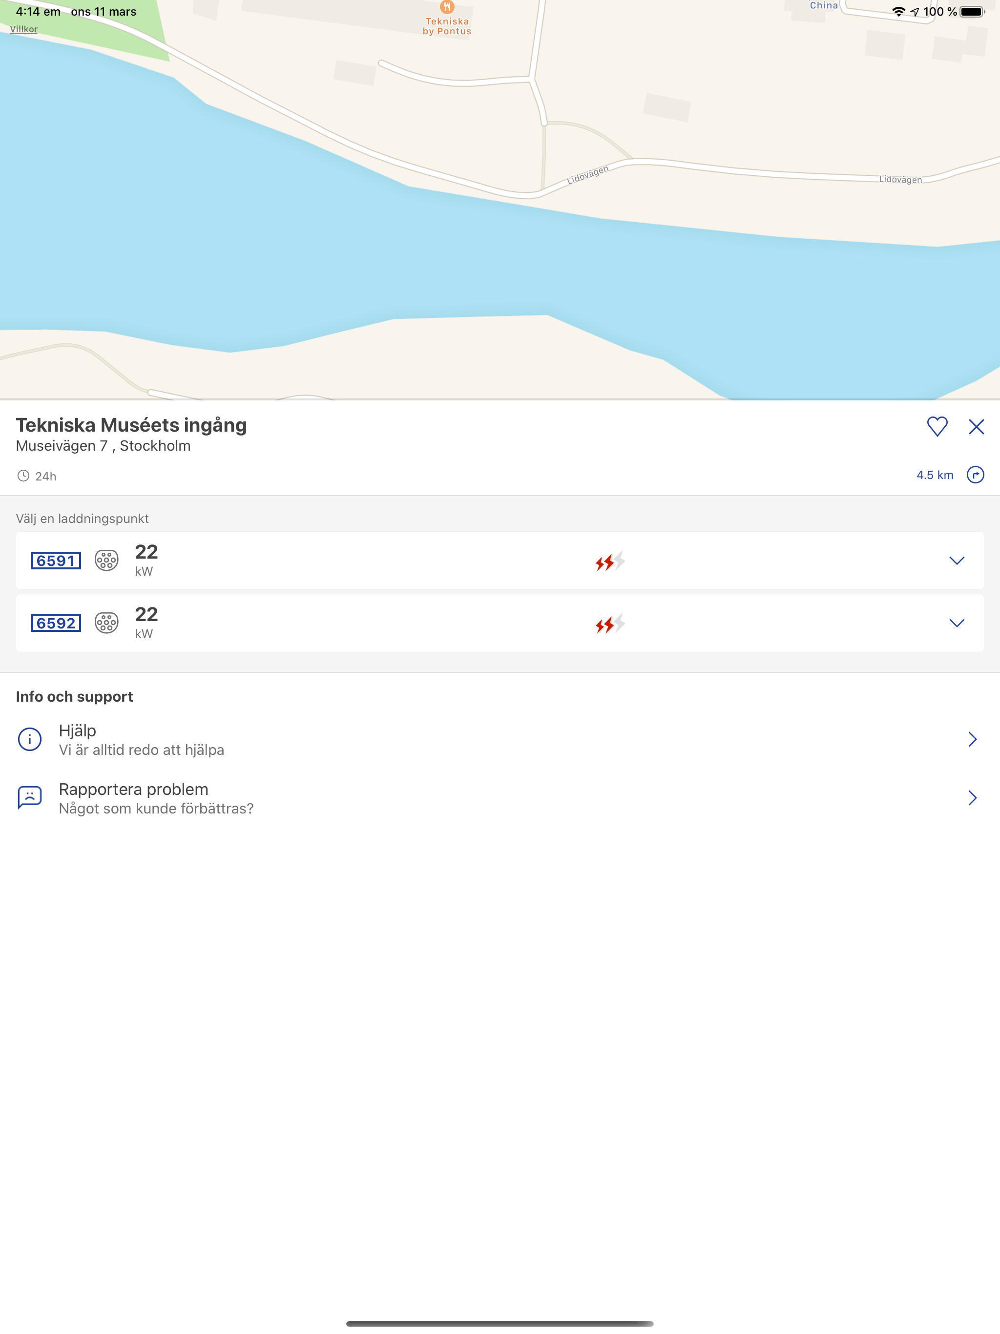Tap the home indicator bar at the bottom
This screenshot has height=1334, width=1000.
(500, 1324)
